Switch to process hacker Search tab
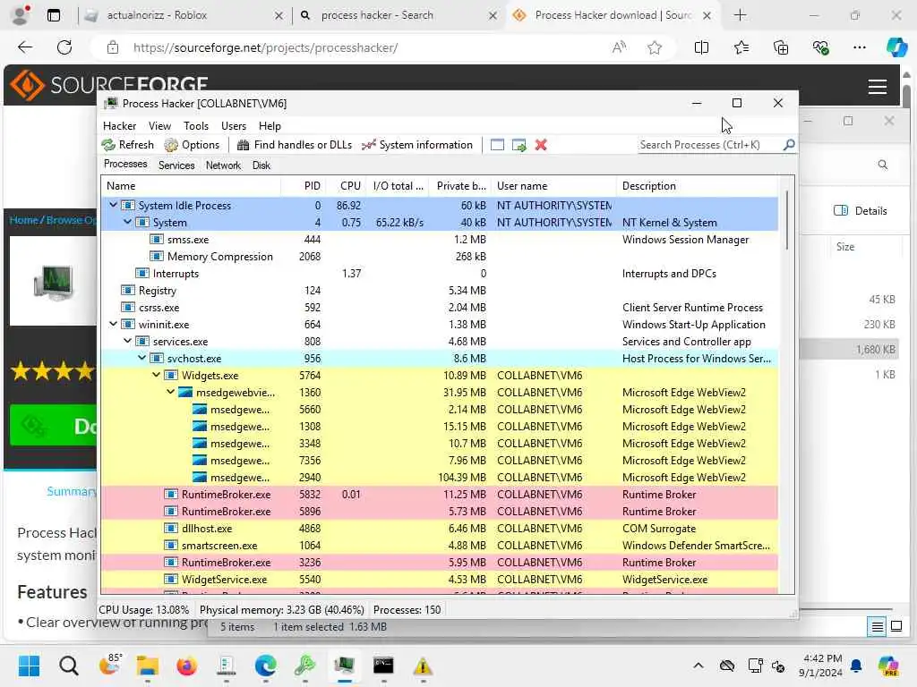Viewport: 917px width, 687px height. click(x=398, y=16)
